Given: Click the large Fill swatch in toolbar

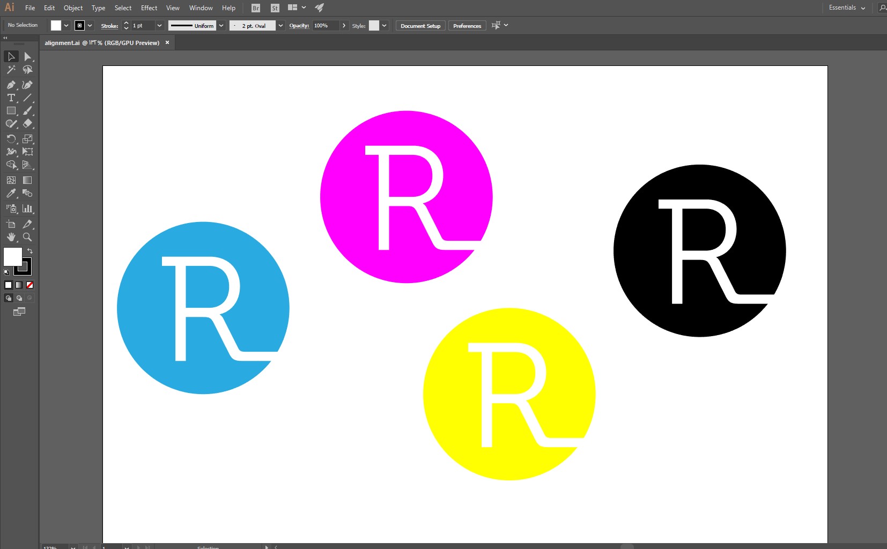Looking at the screenshot, I should coord(13,257).
